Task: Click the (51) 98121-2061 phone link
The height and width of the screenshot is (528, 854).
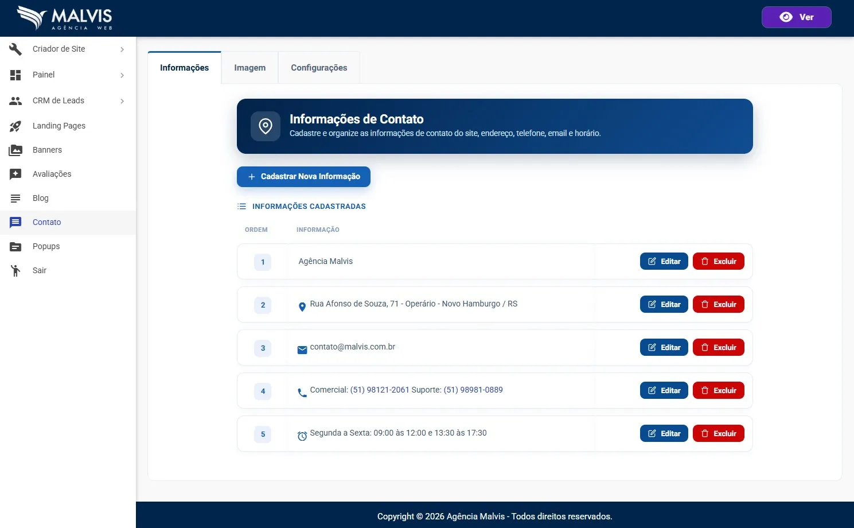Action: tap(380, 390)
